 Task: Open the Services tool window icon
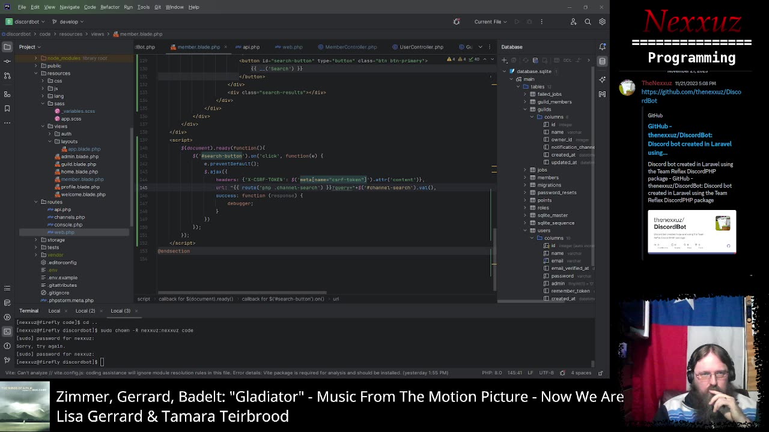[x=7, y=317]
